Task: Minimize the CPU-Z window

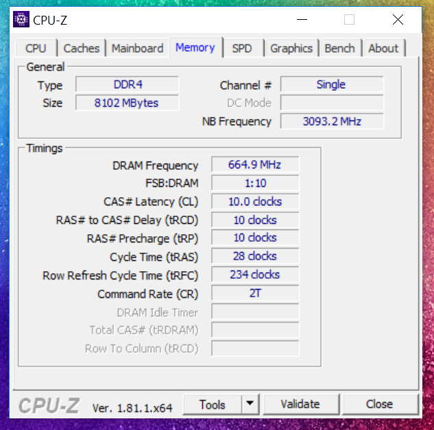Action: click(x=302, y=20)
